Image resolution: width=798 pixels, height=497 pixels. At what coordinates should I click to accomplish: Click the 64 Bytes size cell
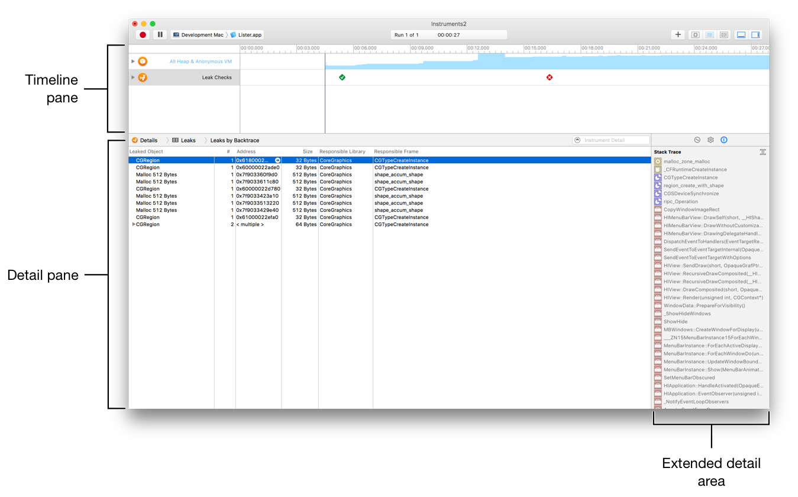[x=307, y=224]
